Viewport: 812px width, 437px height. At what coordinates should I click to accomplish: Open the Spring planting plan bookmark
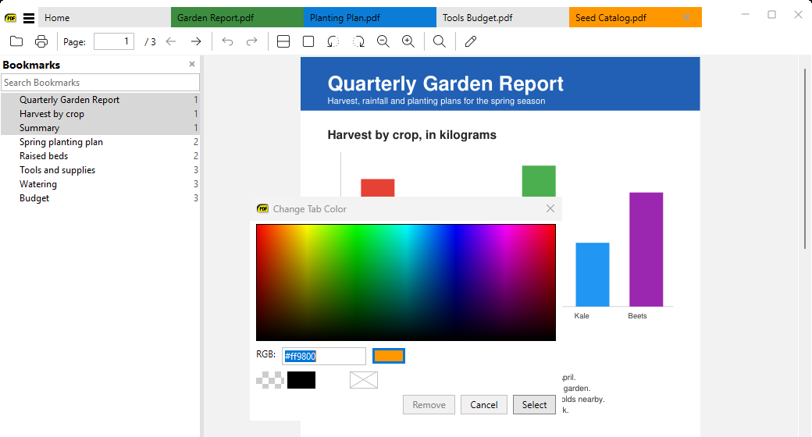click(x=101, y=141)
